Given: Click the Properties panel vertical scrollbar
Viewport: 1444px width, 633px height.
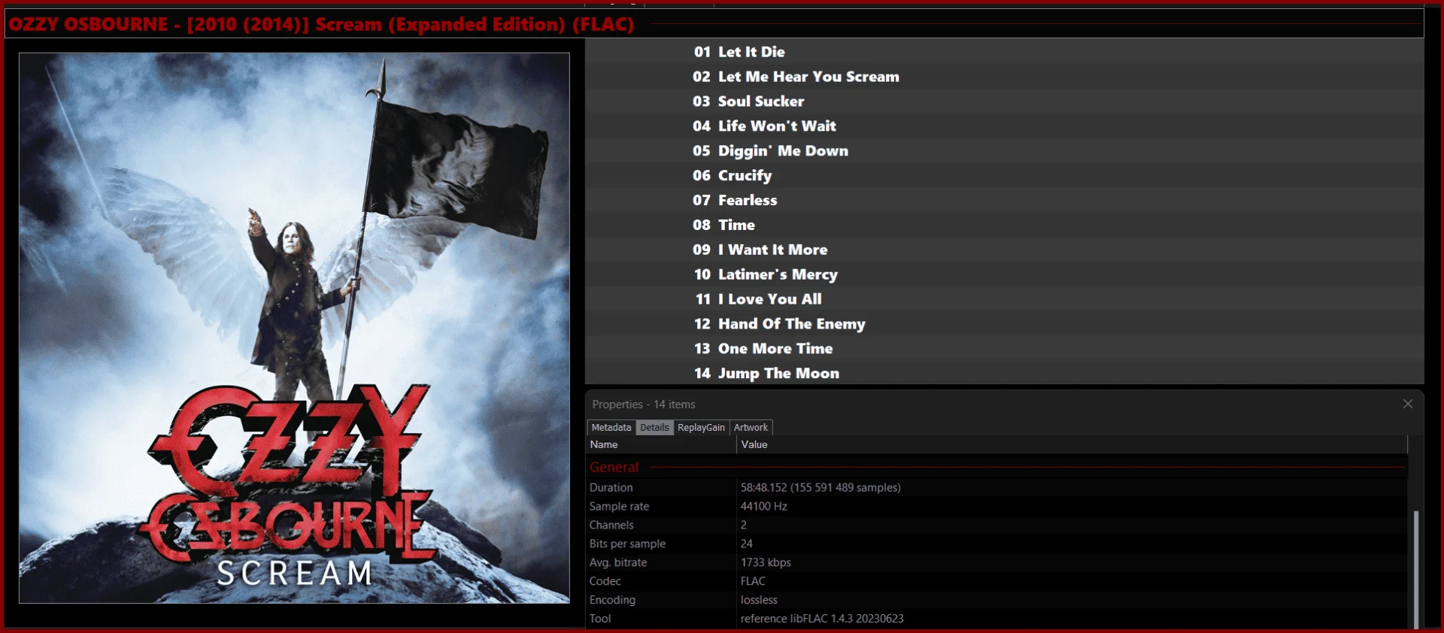Looking at the screenshot, I should point(1416,569).
